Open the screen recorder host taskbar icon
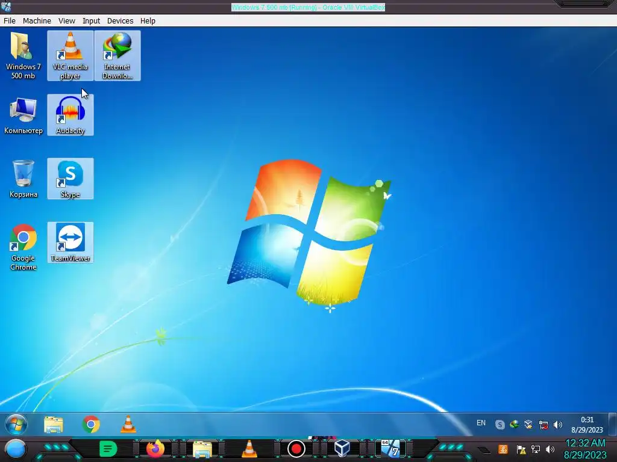 (296, 449)
